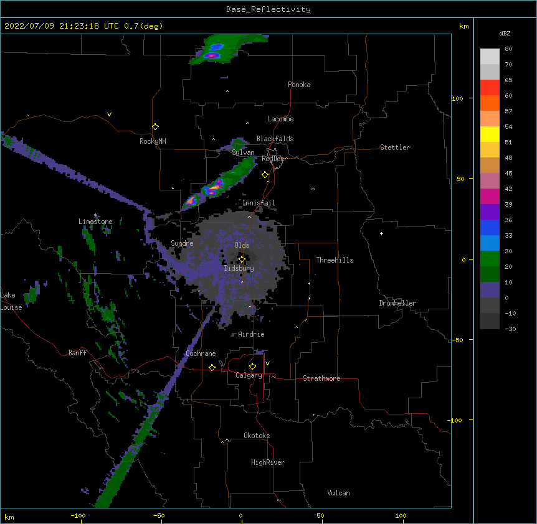Click the dBZ legend heading

pyautogui.click(x=505, y=33)
